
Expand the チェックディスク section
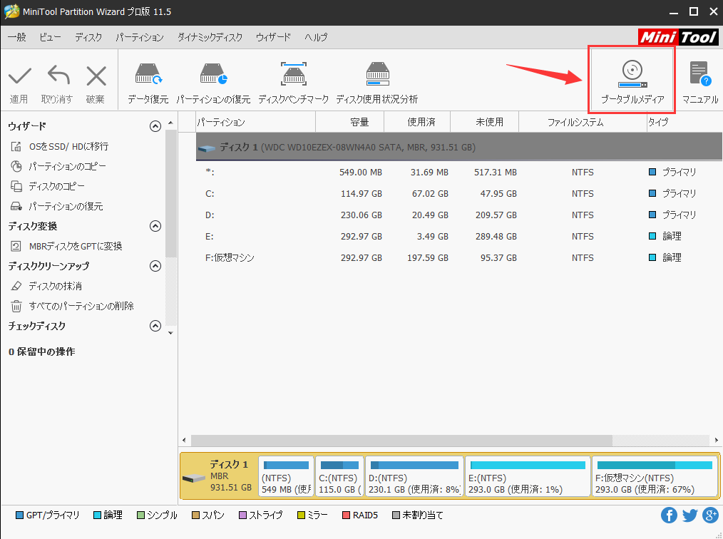(x=155, y=326)
